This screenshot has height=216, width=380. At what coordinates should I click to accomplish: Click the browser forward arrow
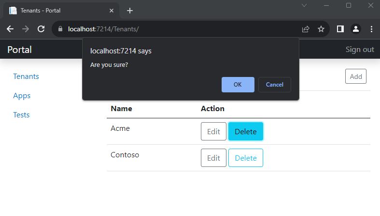pos(26,29)
